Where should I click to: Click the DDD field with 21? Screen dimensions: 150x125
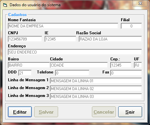pyautogui.click(x=25, y=73)
